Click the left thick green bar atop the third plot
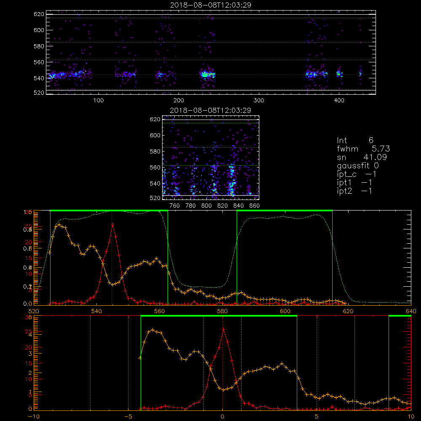This screenshot has height=421, width=421. click(109, 211)
